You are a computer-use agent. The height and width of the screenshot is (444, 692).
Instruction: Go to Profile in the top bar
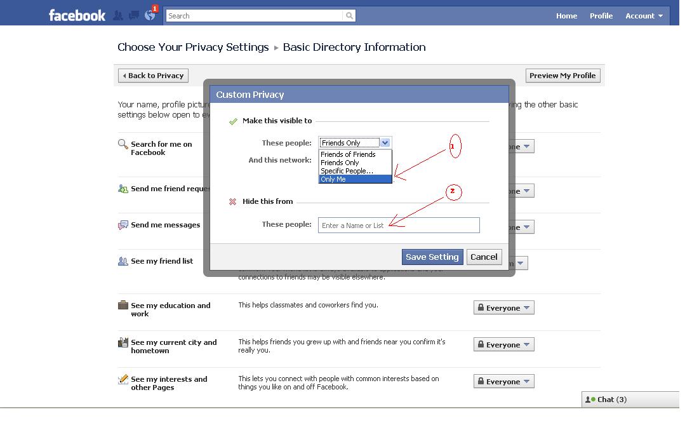pyautogui.click(x=601, y=16)
